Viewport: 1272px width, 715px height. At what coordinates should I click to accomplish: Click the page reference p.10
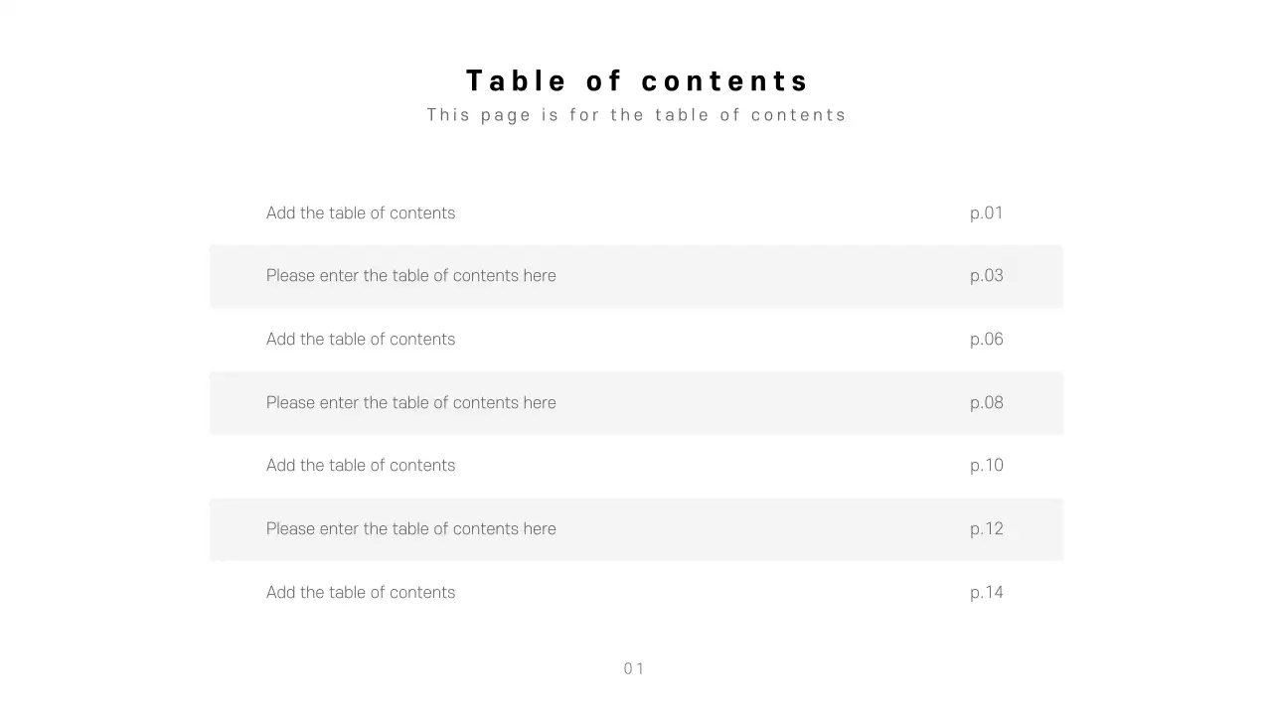[987, 466]
